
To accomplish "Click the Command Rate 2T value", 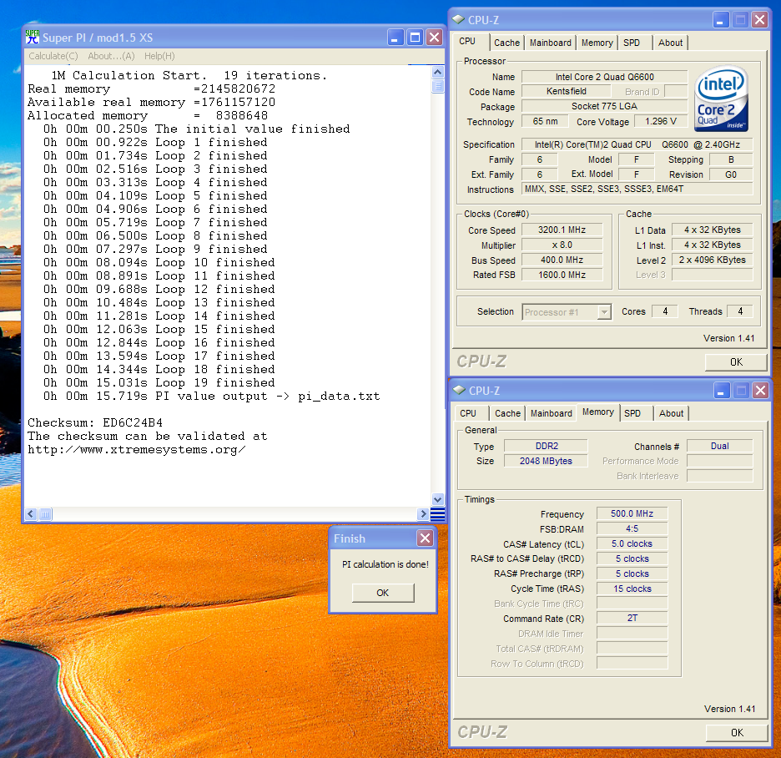I will (632, 618).
